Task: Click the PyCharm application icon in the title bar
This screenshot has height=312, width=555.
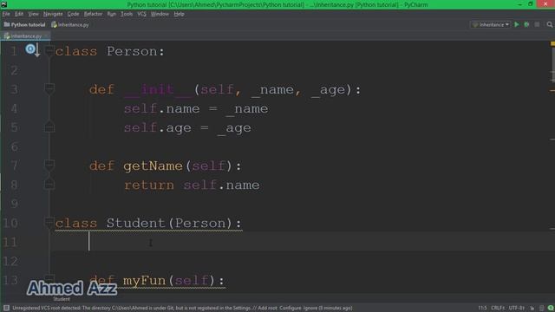Action: point(3,4)
